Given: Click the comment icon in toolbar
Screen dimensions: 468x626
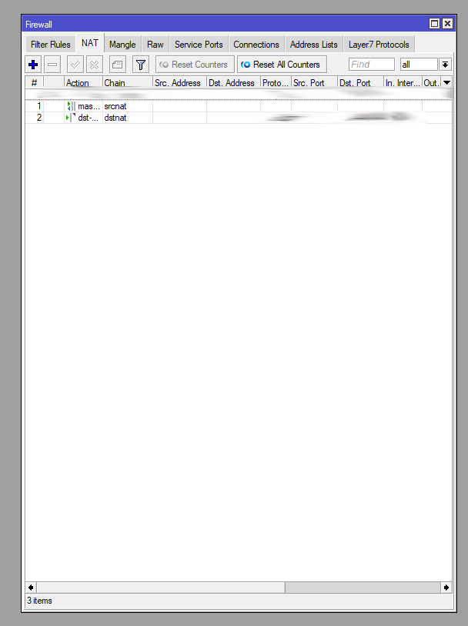Looking at the screenshot, I should tap(118, 65).
